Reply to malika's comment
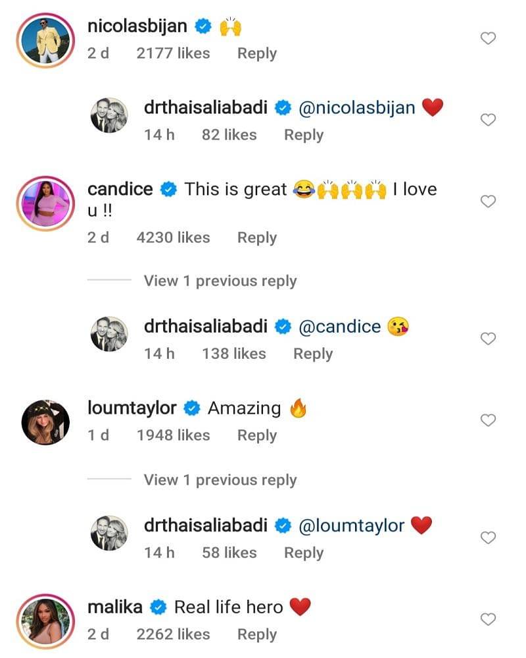Viewport: 526px width, 658px height. [x=256, y=634]
